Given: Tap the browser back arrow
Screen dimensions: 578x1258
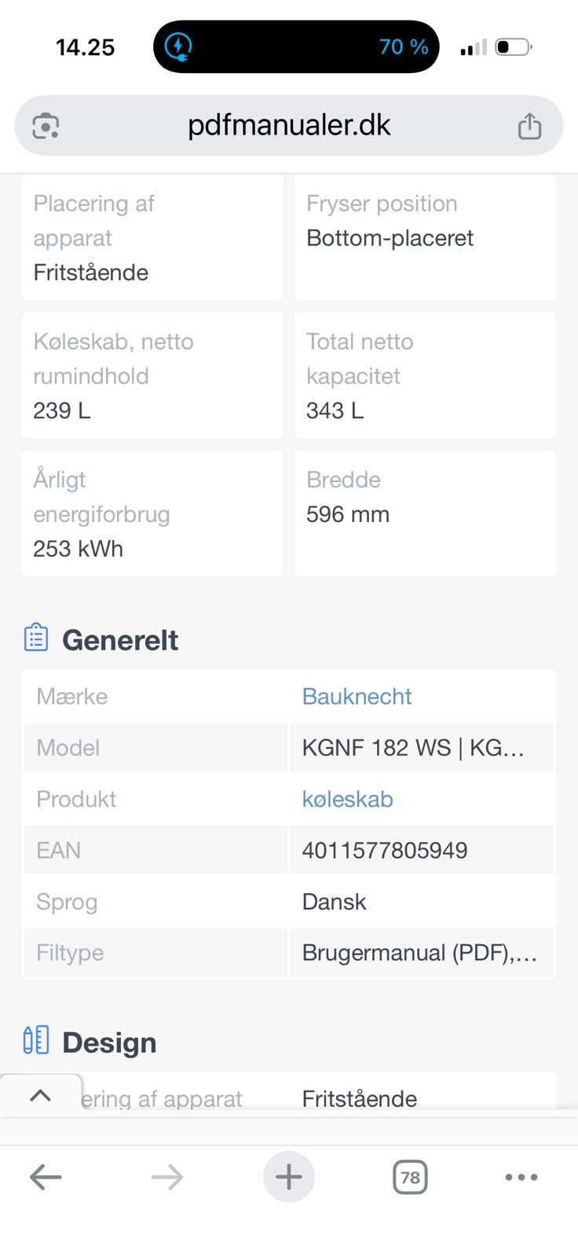Looking at the screenshot, I should tap(46, 1177).
